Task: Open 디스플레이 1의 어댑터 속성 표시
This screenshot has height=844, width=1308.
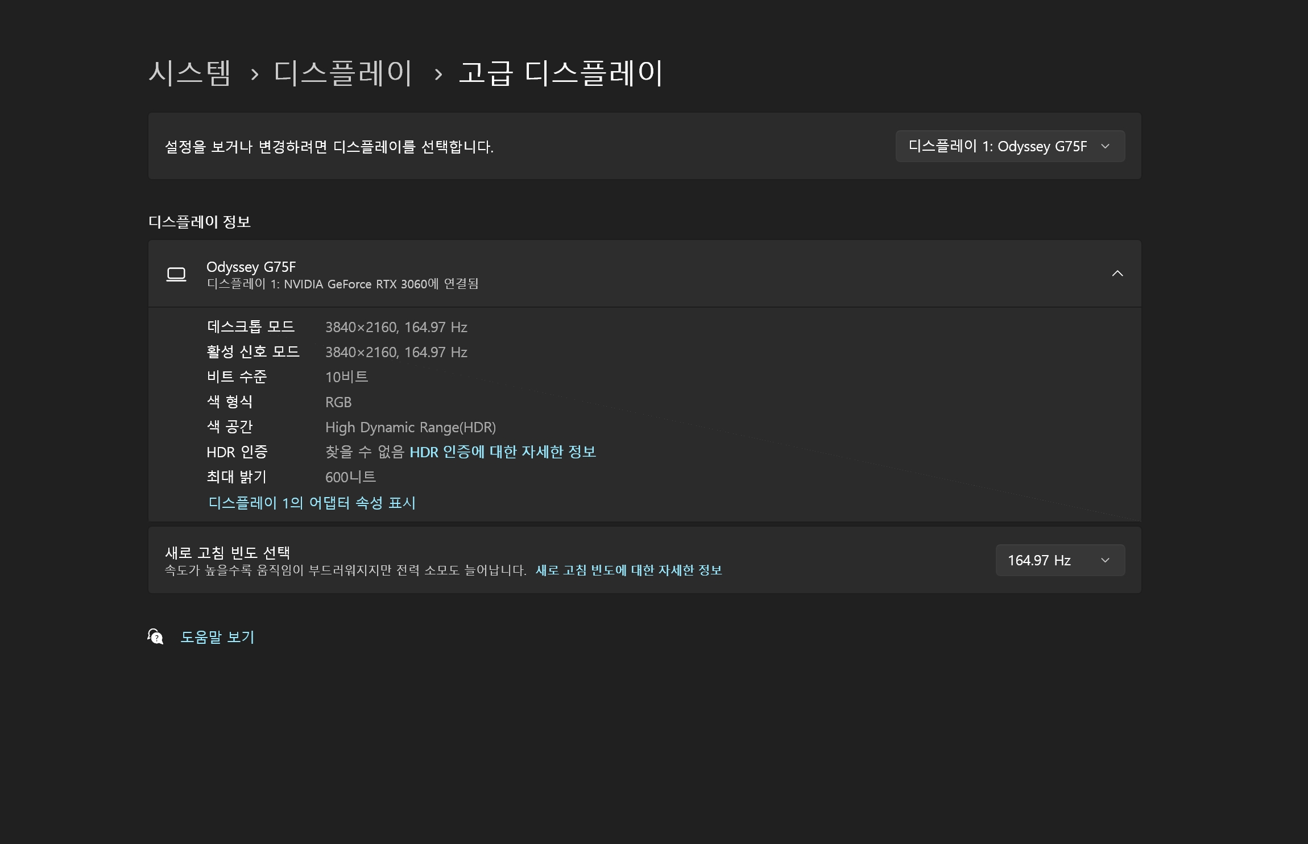Action: tap(312, 503)
